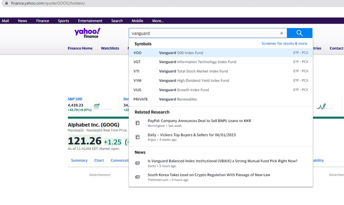Go to Finance Home in navigation
This screenshot has height=205, width=344.
pos(80,49)
